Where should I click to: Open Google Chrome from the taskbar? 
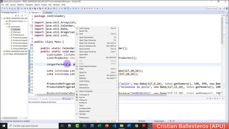[136, 126]
